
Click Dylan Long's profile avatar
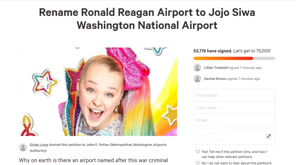(23, 147)
